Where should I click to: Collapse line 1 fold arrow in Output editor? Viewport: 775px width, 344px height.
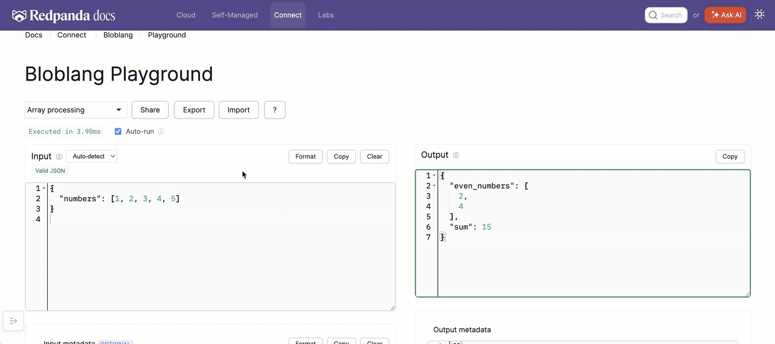point(434,176)
